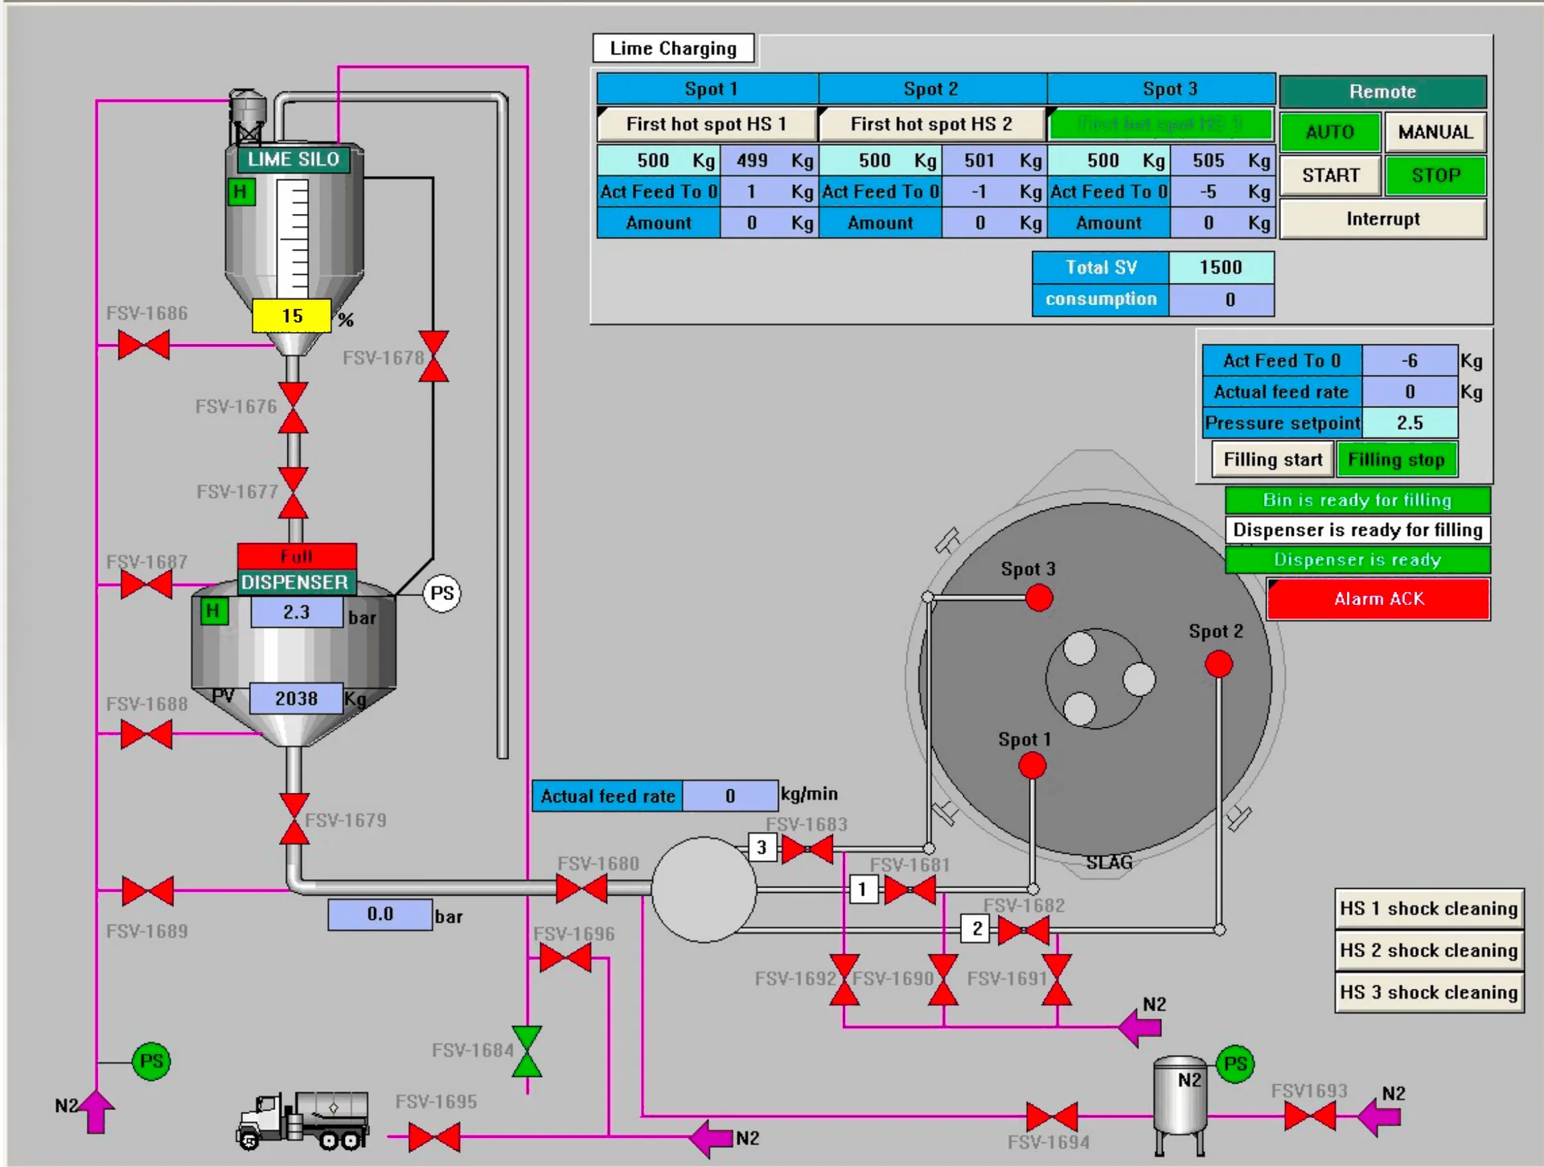Click valve FSV-1686 on the silo line
Image resolution: width=1544 pixels, height=1167 pixels.
click(144, 346)
